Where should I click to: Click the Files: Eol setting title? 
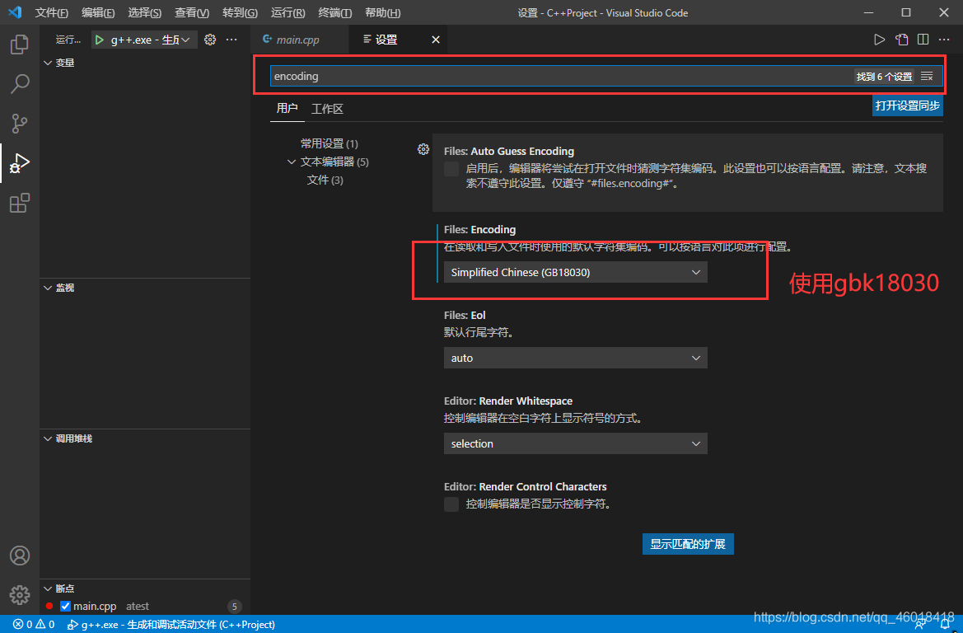click(465, 316)
